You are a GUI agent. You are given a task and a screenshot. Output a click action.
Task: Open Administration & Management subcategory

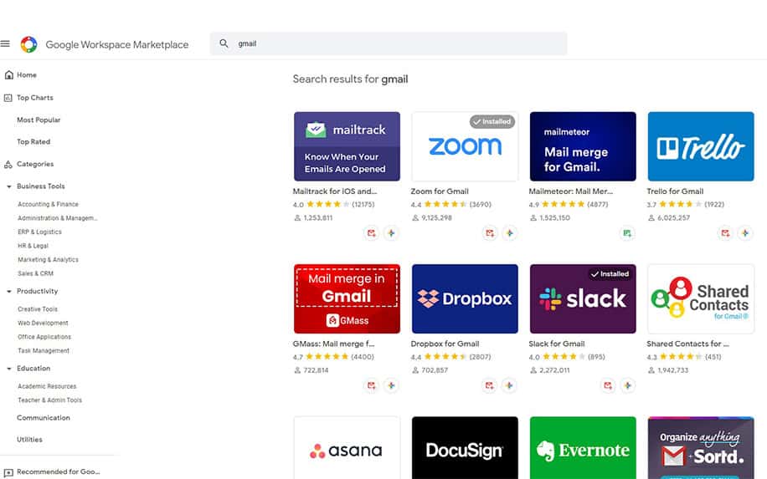pyautogui.click(x=58, y=218)
